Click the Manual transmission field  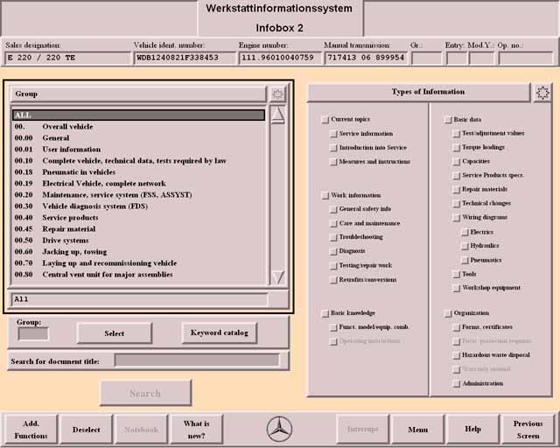point(366,58)
